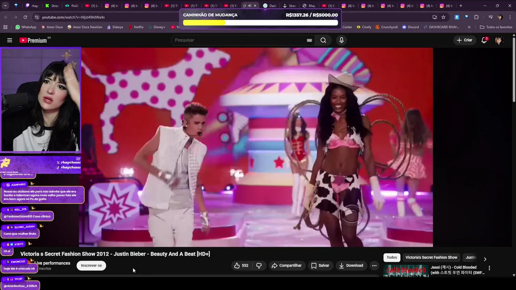
Task: Open YouTube notifications bell
Action: click(x=484, y=40)
